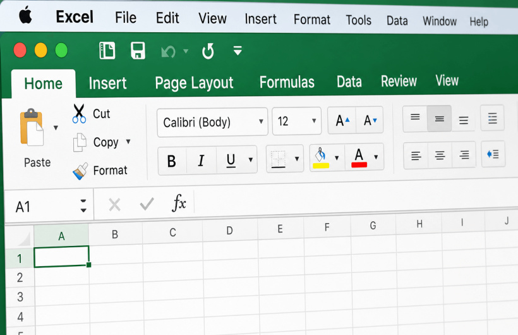This screenshot has height=335, width=518.
Task: Click the Select All corner triangle
Action: point(23,238)
